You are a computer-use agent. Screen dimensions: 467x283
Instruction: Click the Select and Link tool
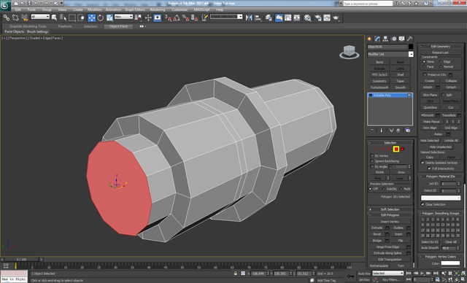pos(7,18)
